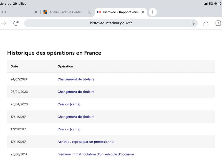Open Changement de titulaire dated 24/07/2024

(x=76, y=79)
